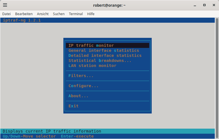Open the Terminal menu
This screenshot has height=139, width=219.
pyautogui.click(x=76, y=14)
